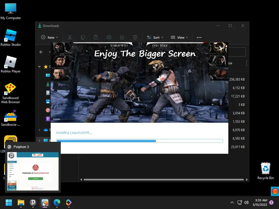This screenshot has width=279, height=209.
Task: Select Music folder in navigation pane
Action: coord(48,110)
